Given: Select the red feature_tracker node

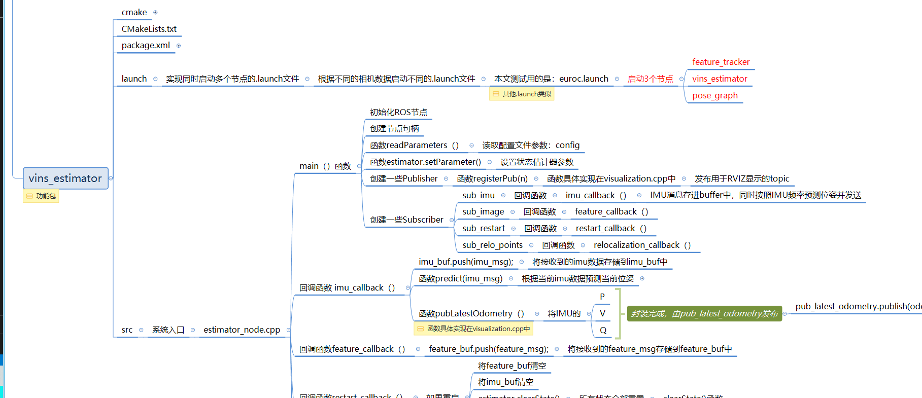Looking at the screenshot, I should click(x=721, y=62).
